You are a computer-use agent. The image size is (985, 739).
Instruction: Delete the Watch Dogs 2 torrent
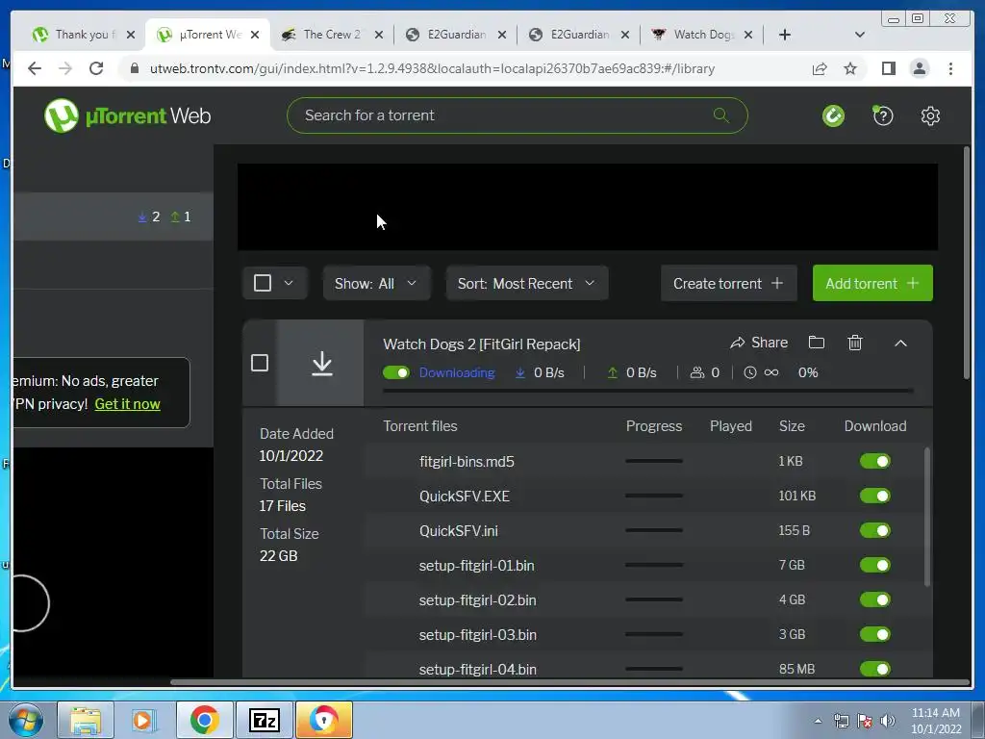tap(854, 343)
